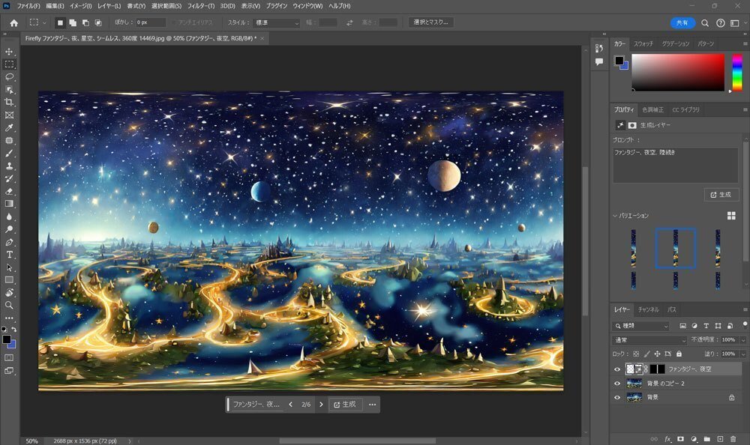Select the Pen tool

[9, 242]
